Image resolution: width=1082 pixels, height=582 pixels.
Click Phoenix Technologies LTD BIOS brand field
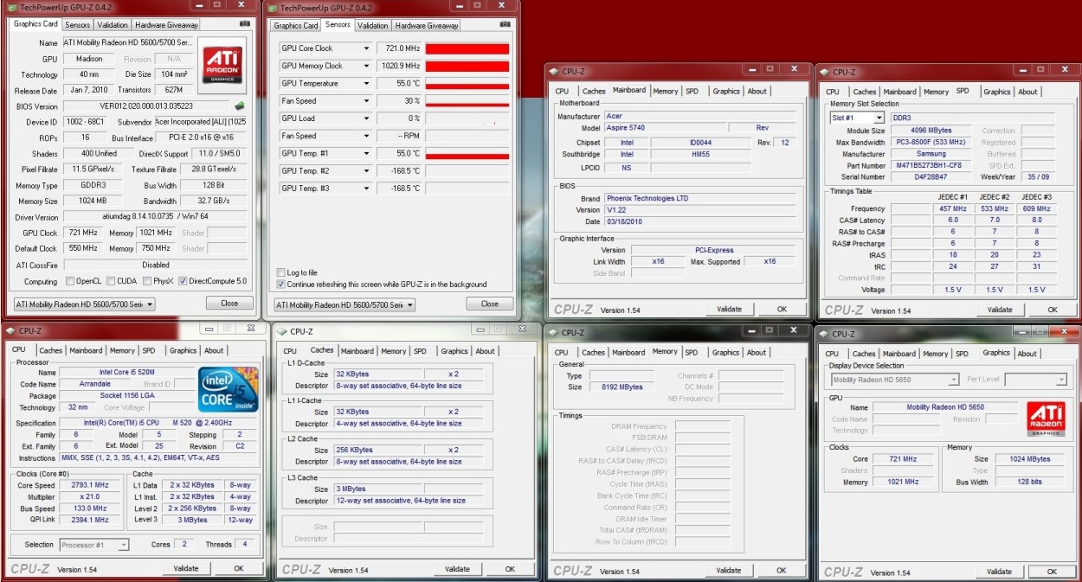[700, 198]
